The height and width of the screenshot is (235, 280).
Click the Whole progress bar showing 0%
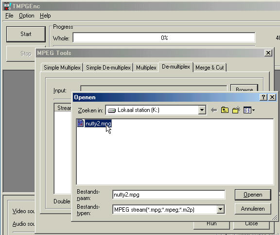pos(164,37)
